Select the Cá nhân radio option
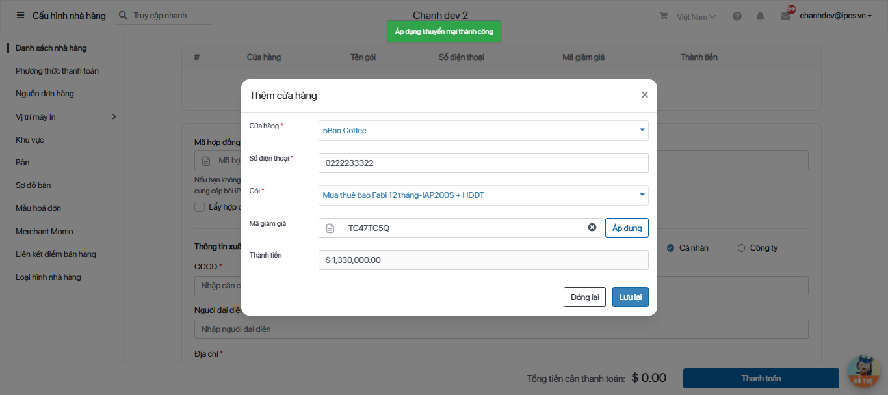 tap(671, 248)
